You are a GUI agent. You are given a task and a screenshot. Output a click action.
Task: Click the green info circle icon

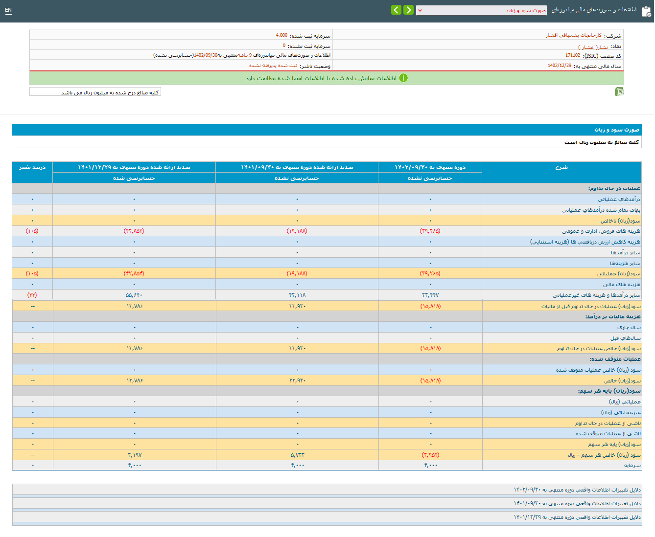(403, 78)
